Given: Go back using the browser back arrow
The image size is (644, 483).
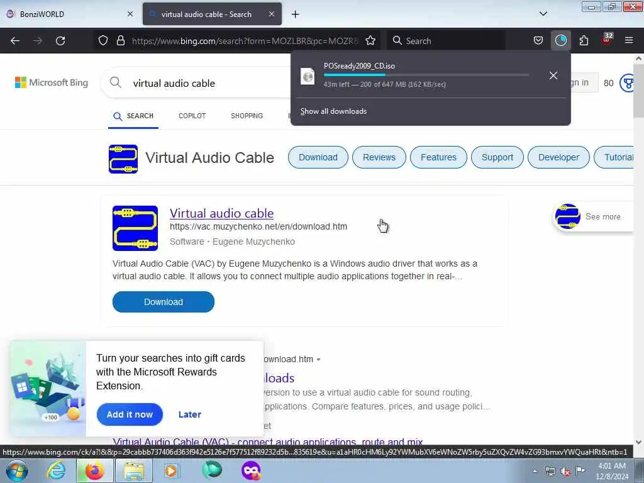Looking at the screenshot, I should pyautogui.click(x=15, y=41).
